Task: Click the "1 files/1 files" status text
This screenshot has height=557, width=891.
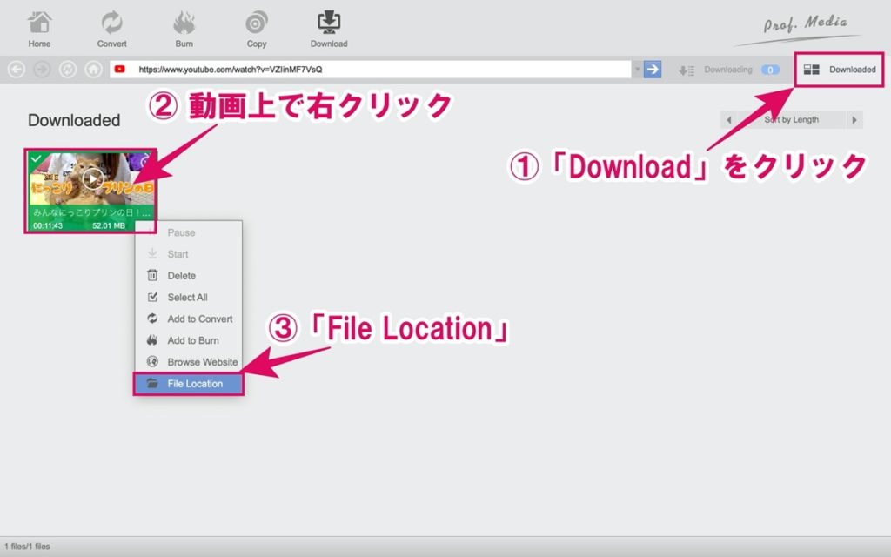Action: (x=27, y=547)
